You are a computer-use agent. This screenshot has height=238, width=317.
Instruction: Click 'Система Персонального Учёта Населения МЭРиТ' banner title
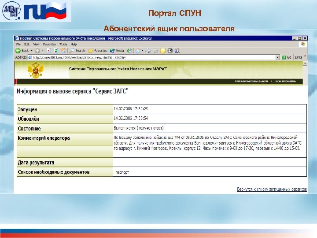point(118,69)
